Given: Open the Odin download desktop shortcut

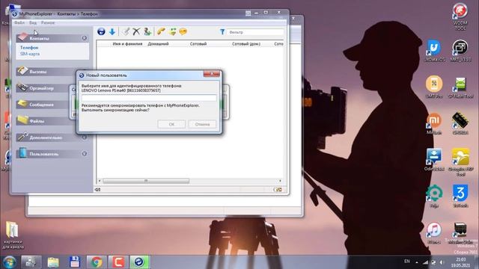Looking at the screenshot, I should (434, 159).
